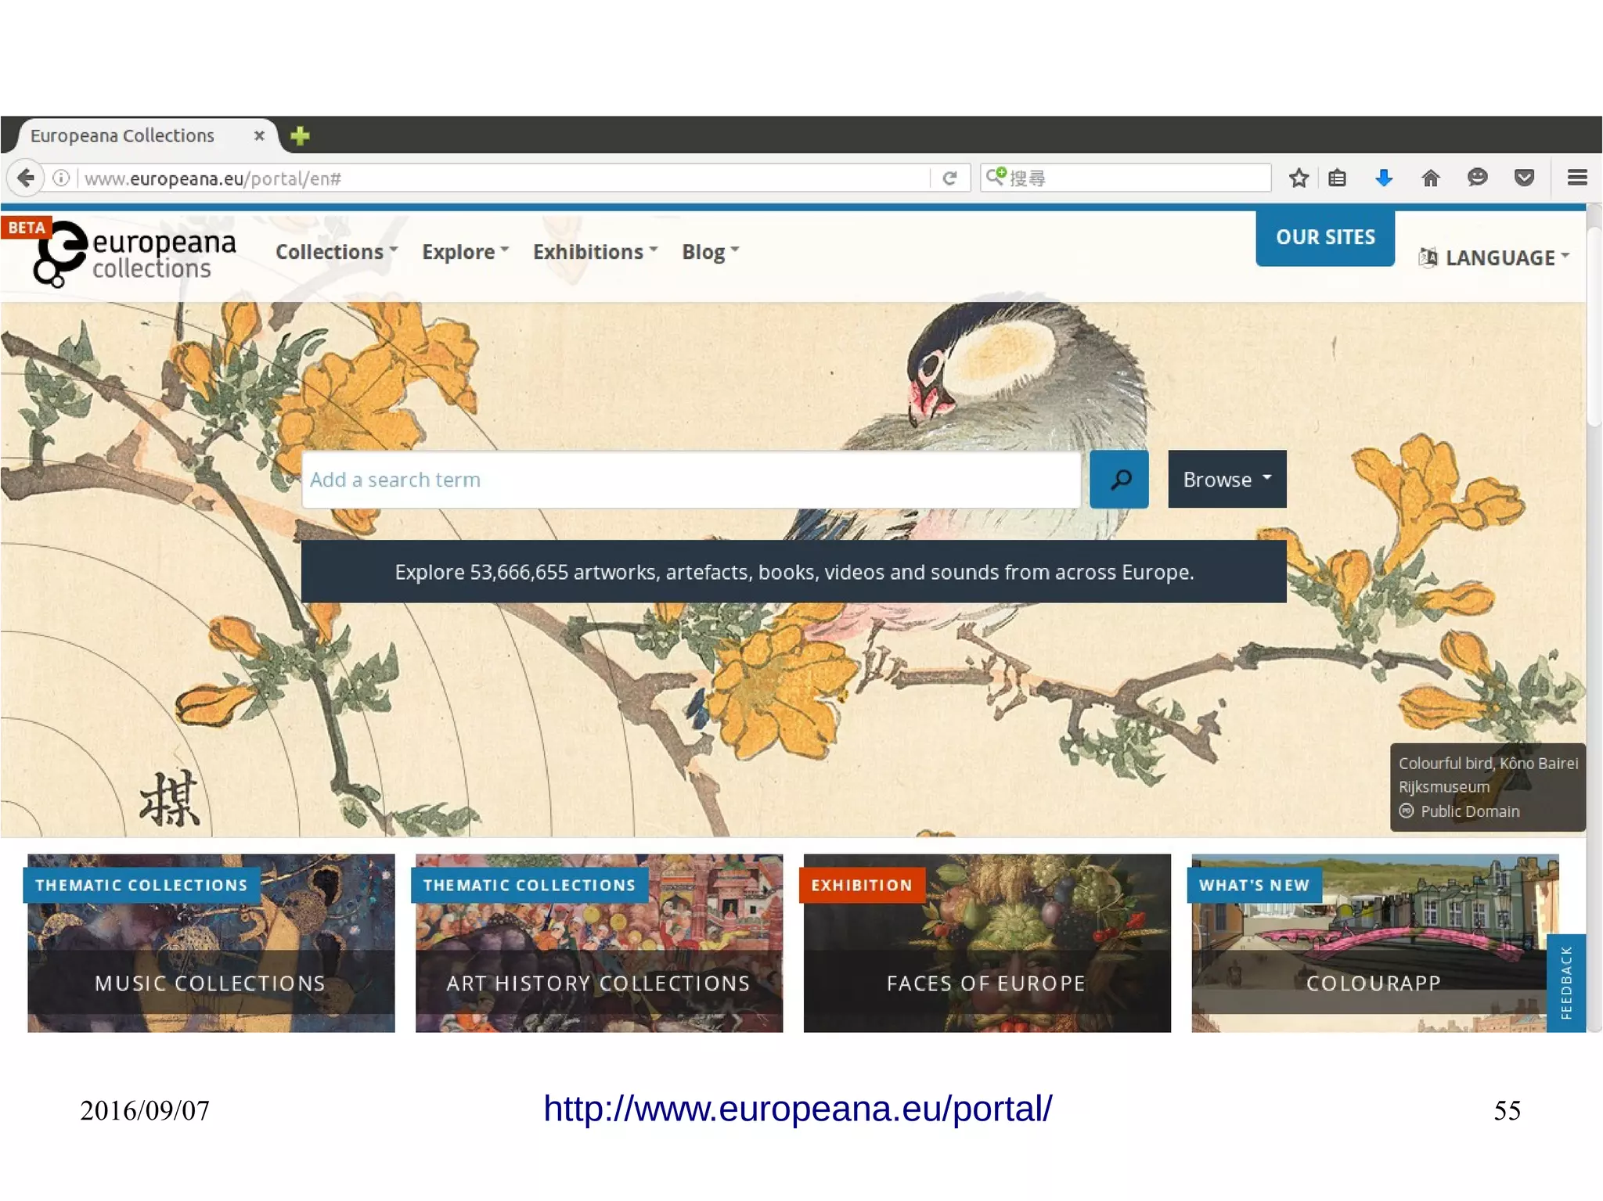Click the page vertical scrollbar thumb
Viewport: 1603px width, 1201px height.
click(1594, 327)
